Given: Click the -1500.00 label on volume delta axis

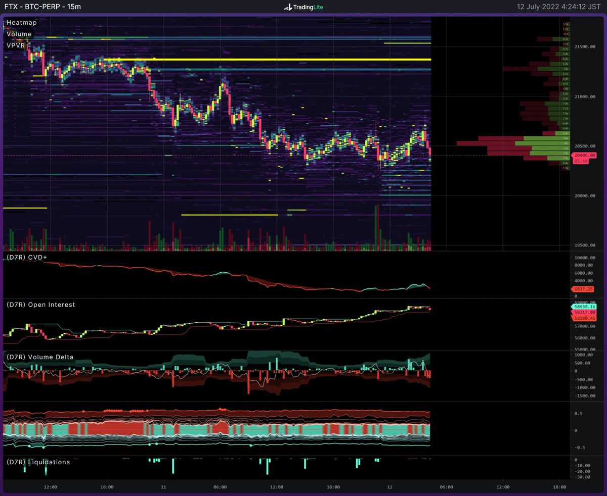Looking at the screenshot, I should (x=584, y=396).
